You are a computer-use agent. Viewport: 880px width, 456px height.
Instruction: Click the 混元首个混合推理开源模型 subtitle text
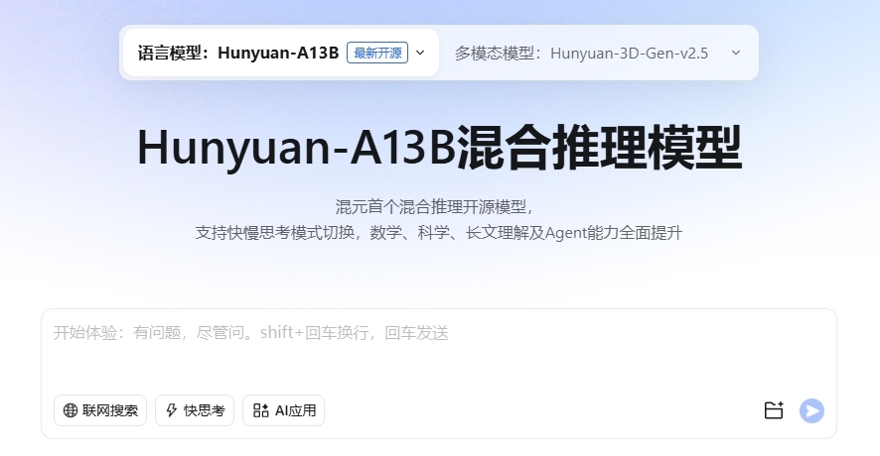[x=435, y=207]
